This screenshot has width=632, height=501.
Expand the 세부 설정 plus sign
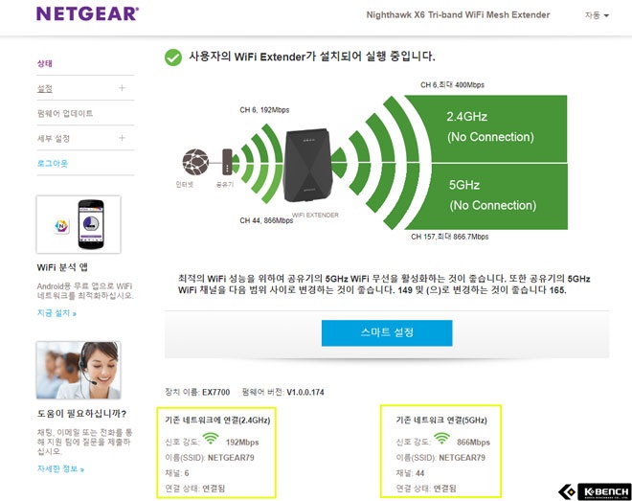click(122, 138)
